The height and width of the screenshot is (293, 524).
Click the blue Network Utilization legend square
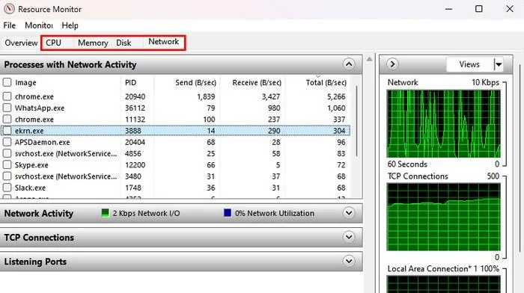point(228,212)
